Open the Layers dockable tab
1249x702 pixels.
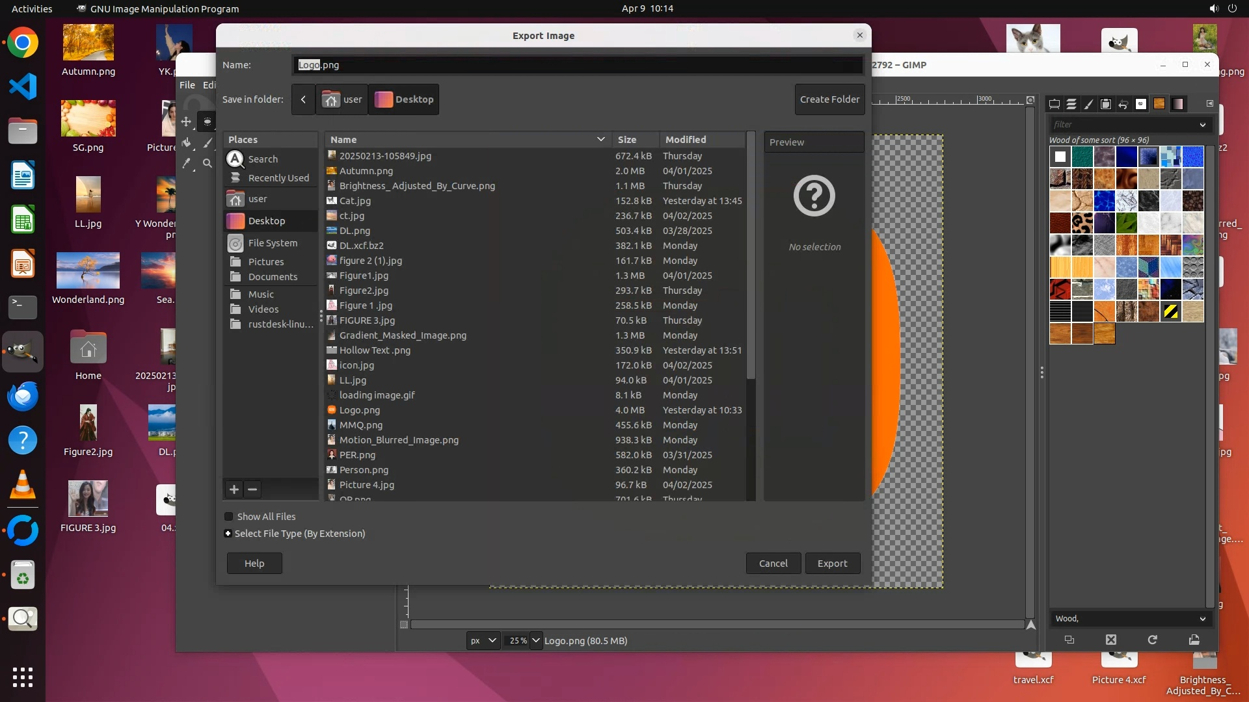tap(1071, 104)
